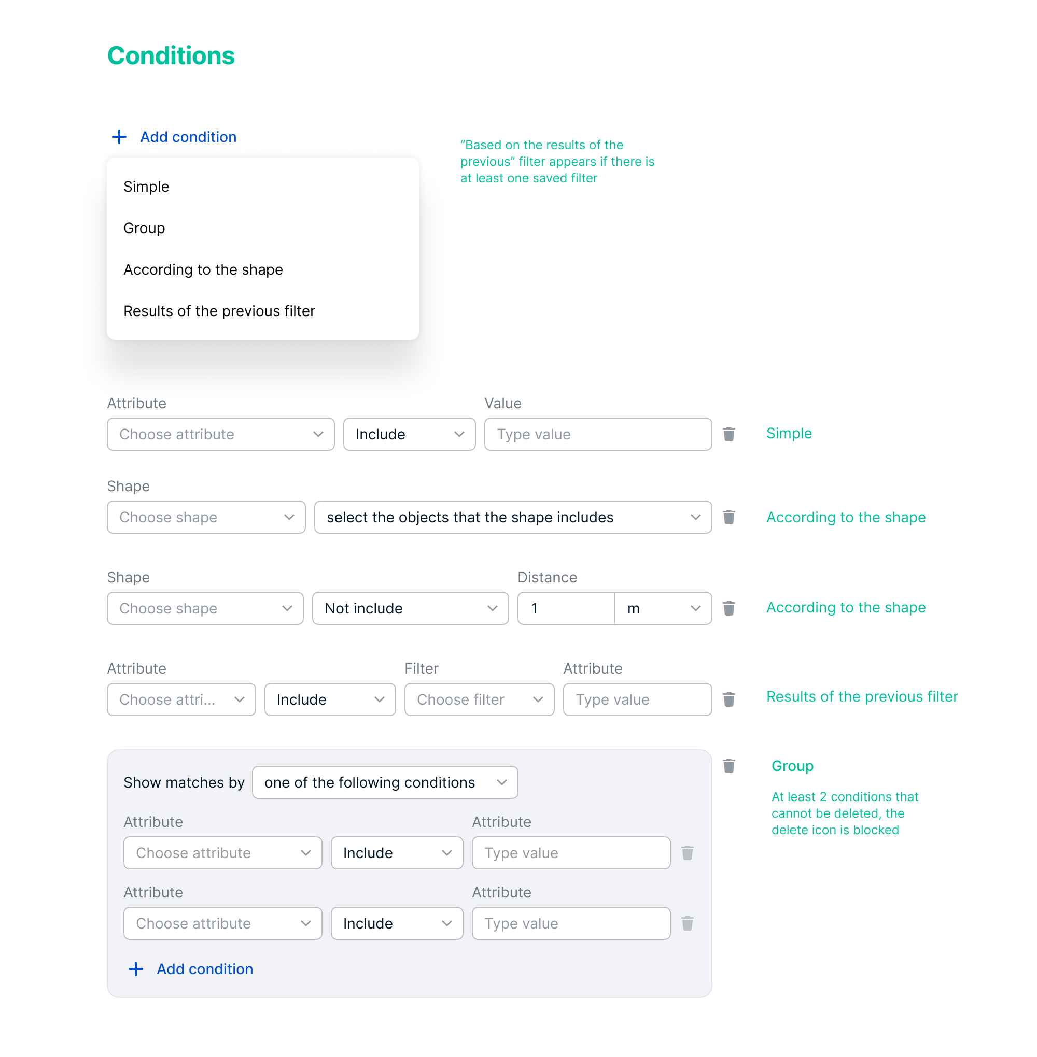Pick 'According to the shape' menu option
1037x1057 pixels.
pyautogui.click(x=203, y=269)
